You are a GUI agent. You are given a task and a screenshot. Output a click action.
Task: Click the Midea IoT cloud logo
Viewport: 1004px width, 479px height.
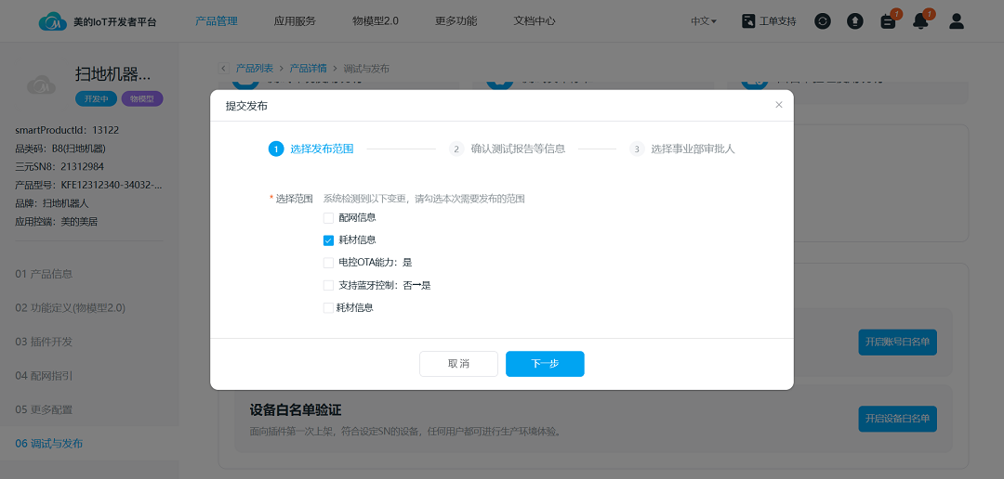[53, 20]
